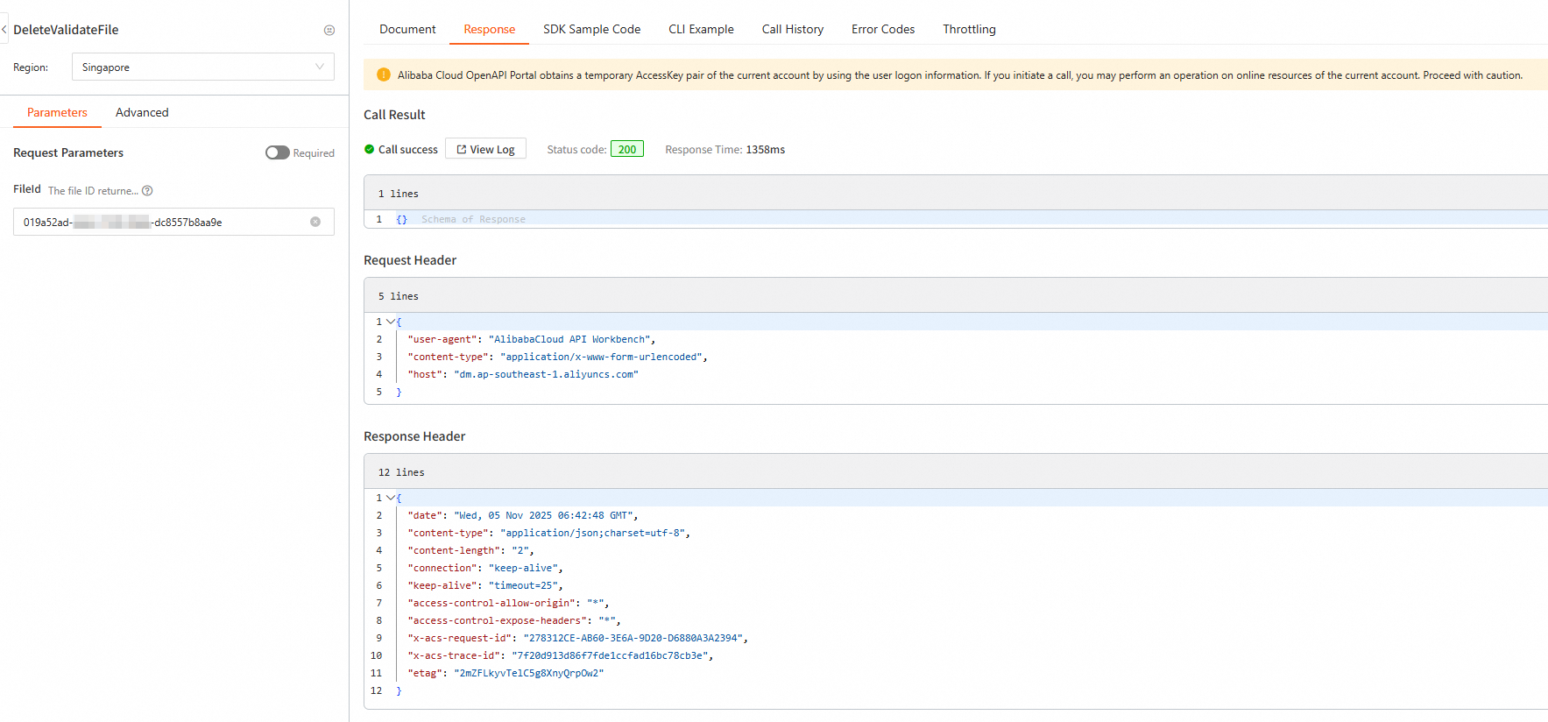
Task: Toggle the Required switch on
Action: tap(277, 152)
